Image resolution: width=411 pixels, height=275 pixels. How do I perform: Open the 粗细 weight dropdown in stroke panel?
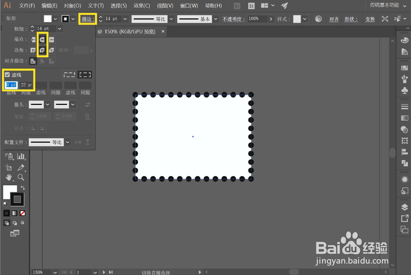click(x=60, y=29)
